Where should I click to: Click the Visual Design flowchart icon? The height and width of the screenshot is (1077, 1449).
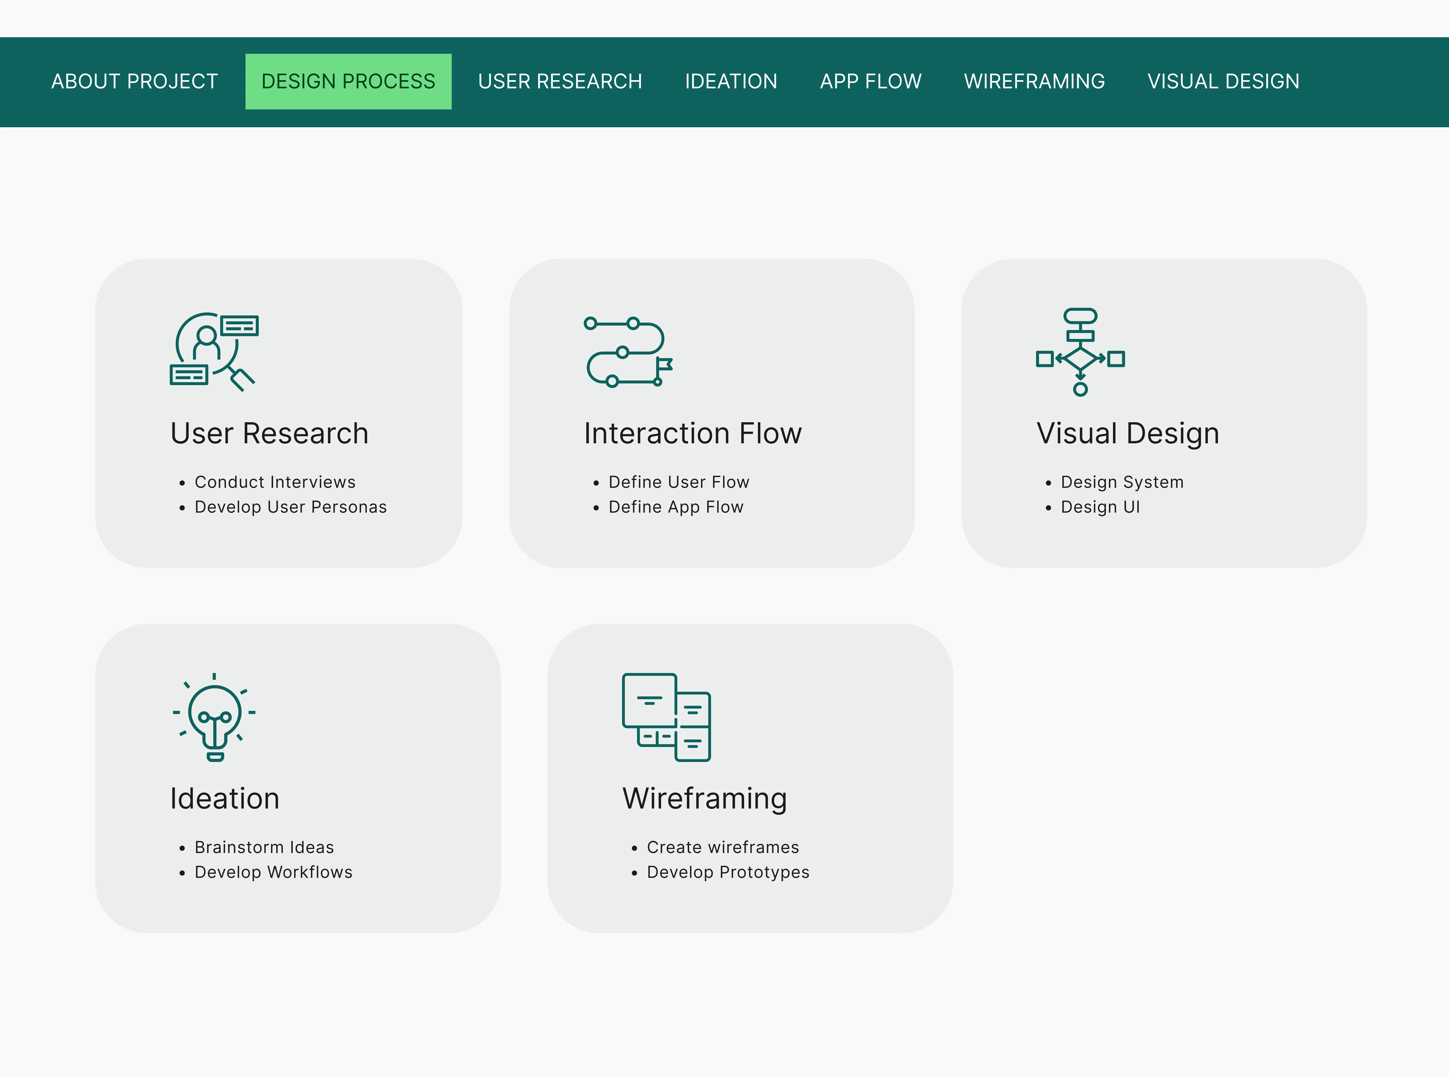[1081, 352]
